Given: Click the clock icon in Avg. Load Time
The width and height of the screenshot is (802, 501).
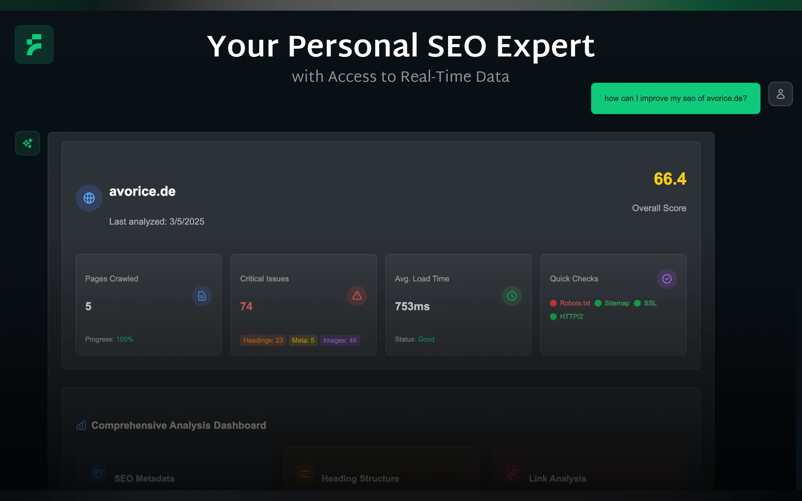Looking at the screenshot, I should [x=512, y=296].
